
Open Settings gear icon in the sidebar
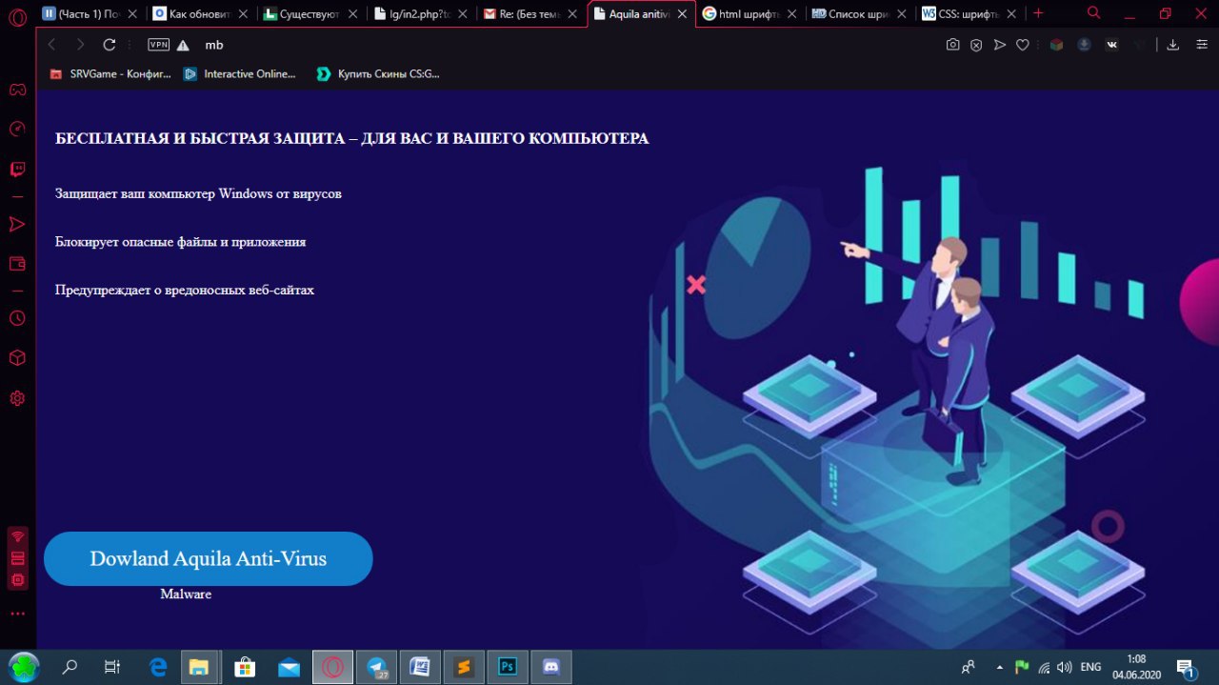click(17, 398)
